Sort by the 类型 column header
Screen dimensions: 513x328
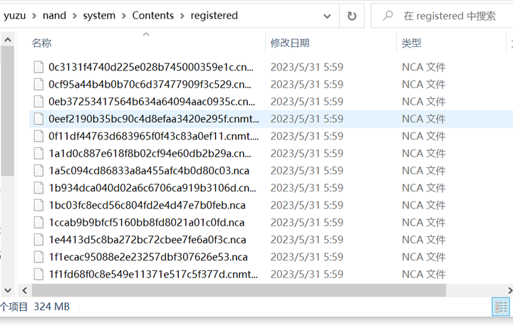click(411, 43)
